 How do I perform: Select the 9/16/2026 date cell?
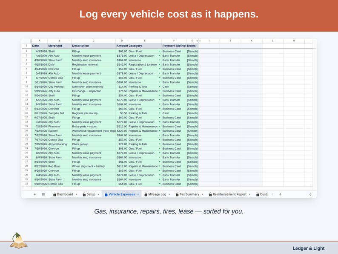click(40, 184)
